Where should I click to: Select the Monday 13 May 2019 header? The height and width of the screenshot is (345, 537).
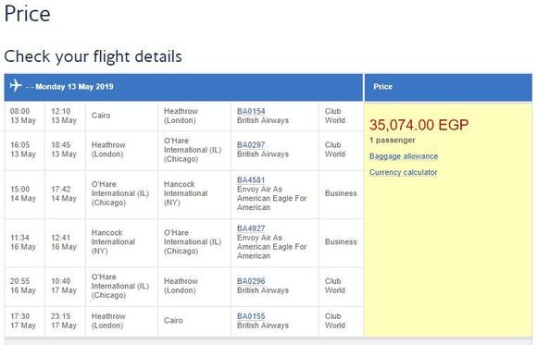[74, 87]
